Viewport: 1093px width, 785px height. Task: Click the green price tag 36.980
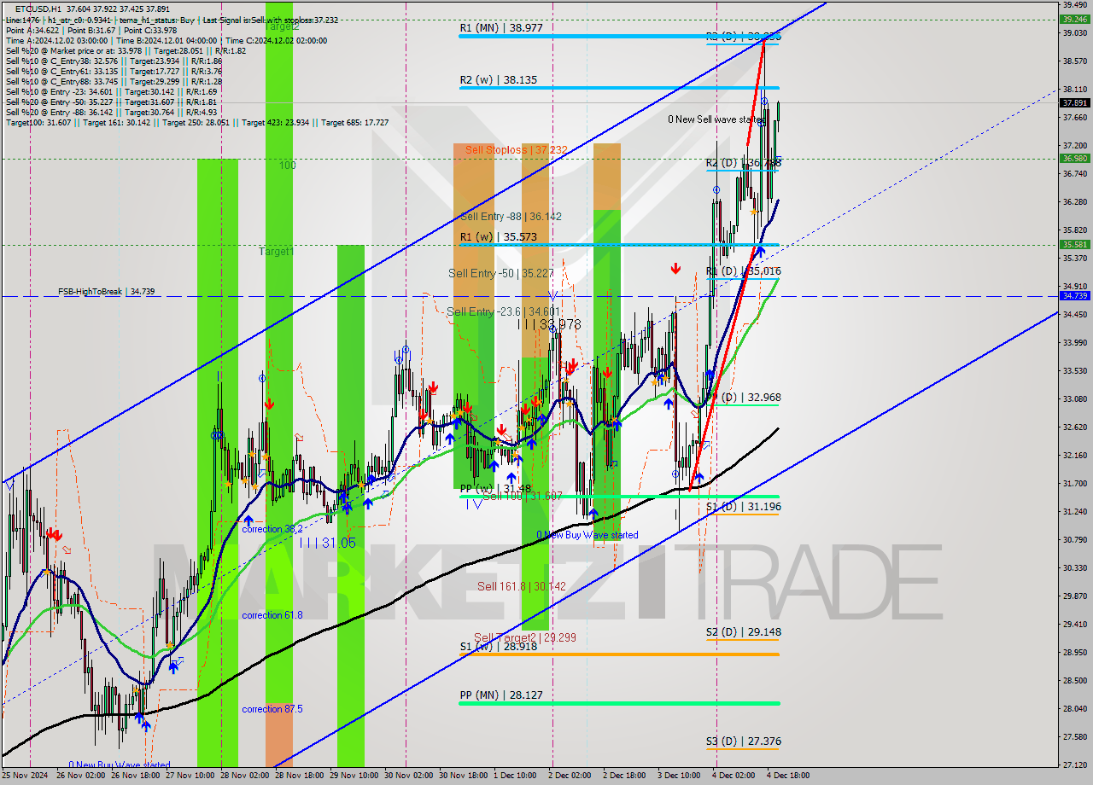1074,158
